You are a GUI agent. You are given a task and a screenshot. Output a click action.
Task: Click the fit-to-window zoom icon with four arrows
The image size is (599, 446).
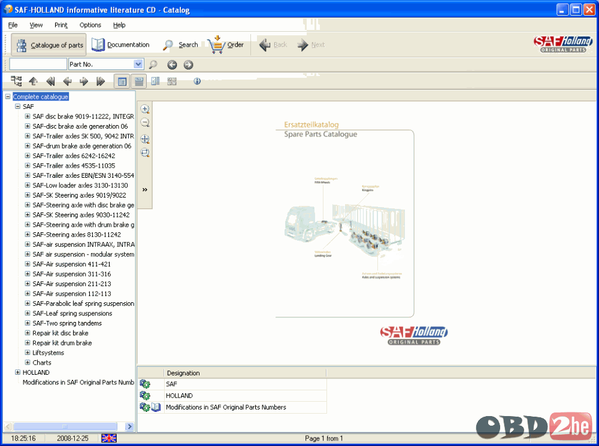pos(145,139)
